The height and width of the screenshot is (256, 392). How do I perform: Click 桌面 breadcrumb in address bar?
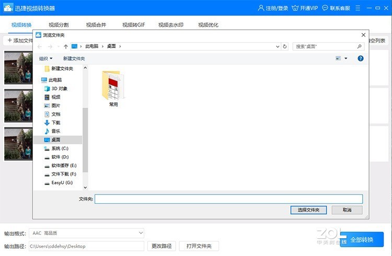pyautogui.click(x=111, y=46)
